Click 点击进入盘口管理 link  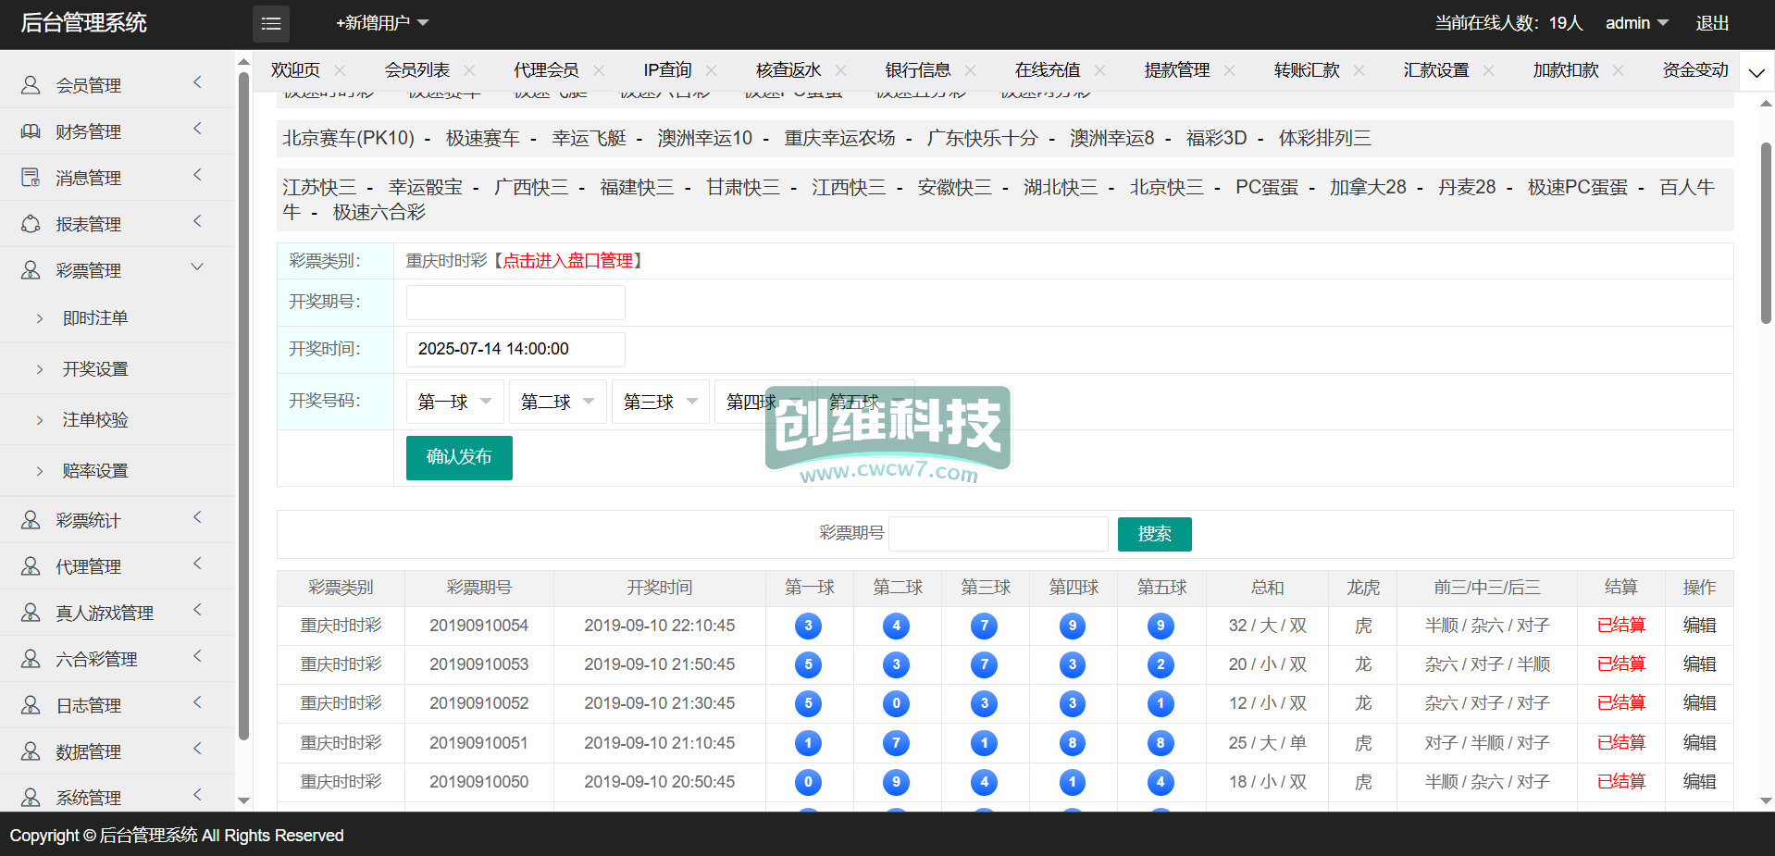(x=567, y=261)
